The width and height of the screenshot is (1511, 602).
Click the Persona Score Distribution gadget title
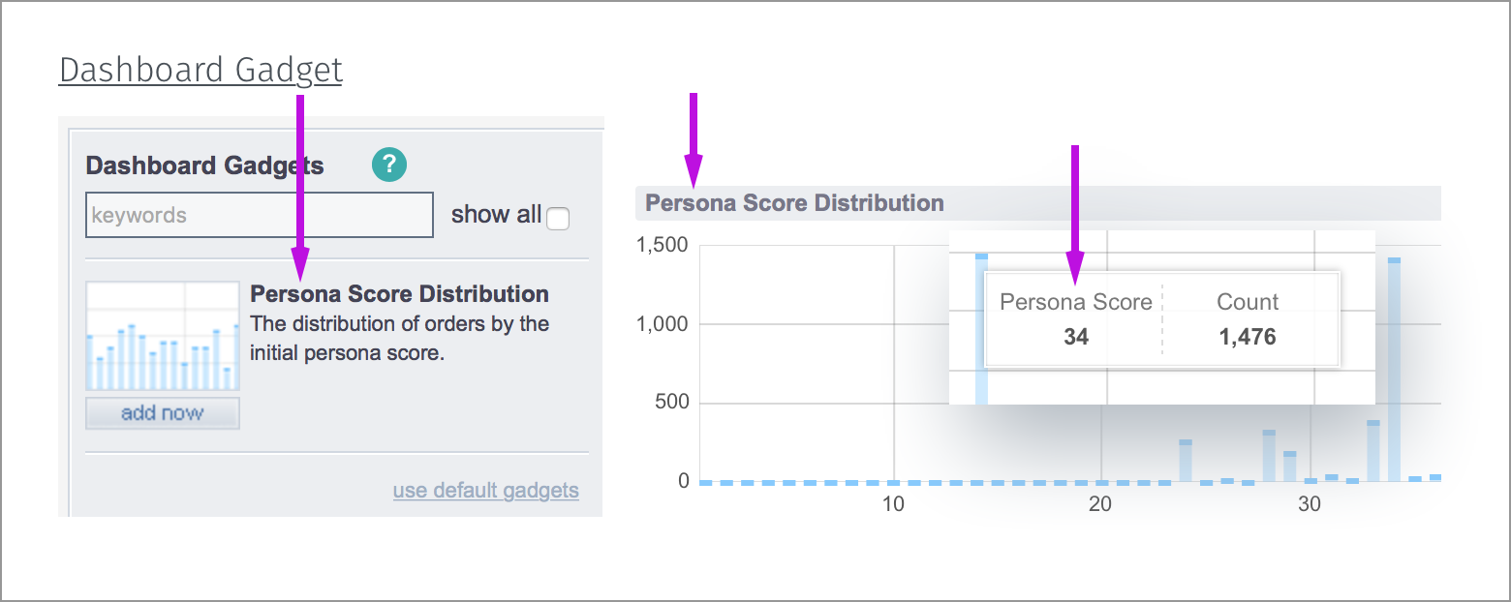pos(399,294)
